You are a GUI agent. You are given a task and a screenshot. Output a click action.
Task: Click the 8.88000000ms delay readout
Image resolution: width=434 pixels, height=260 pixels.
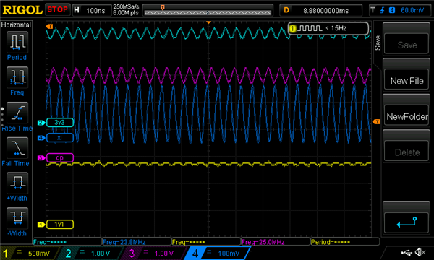pos(326,11)
